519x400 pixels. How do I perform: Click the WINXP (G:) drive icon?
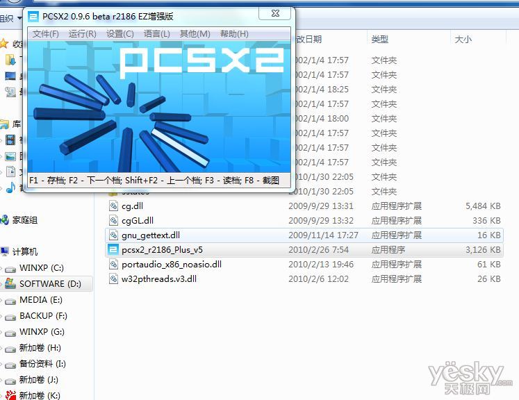coord(10,333)
